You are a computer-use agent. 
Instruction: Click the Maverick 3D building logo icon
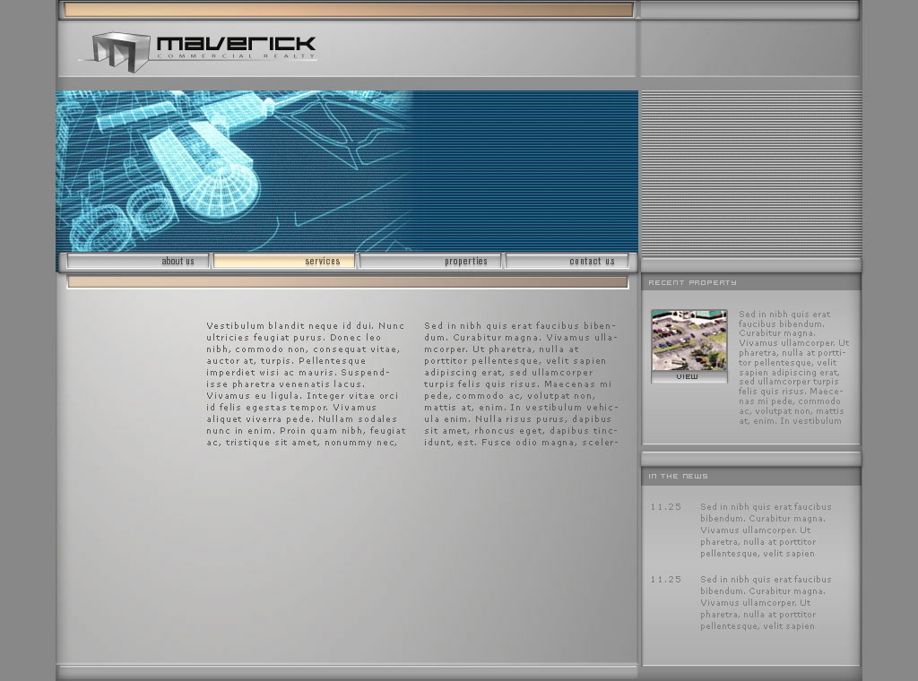121,51
